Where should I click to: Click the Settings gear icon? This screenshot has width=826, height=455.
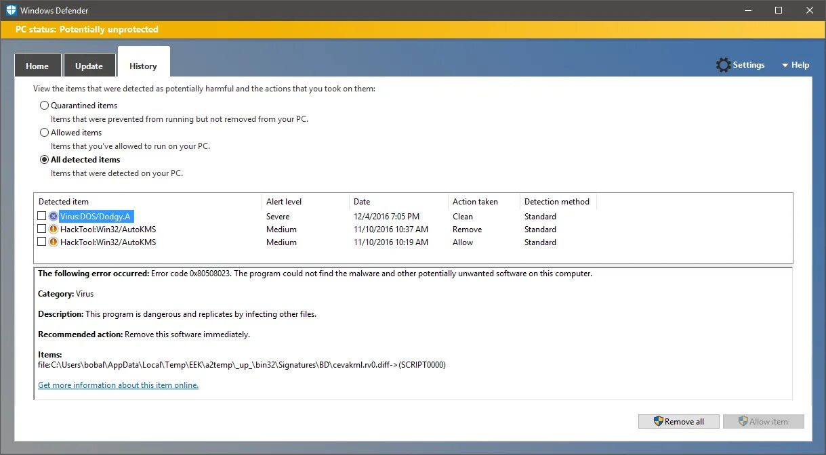[x=723, y=65]
